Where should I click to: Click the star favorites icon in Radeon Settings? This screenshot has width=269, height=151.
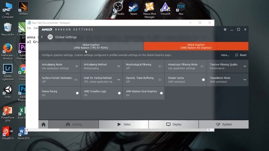(225, 29)
